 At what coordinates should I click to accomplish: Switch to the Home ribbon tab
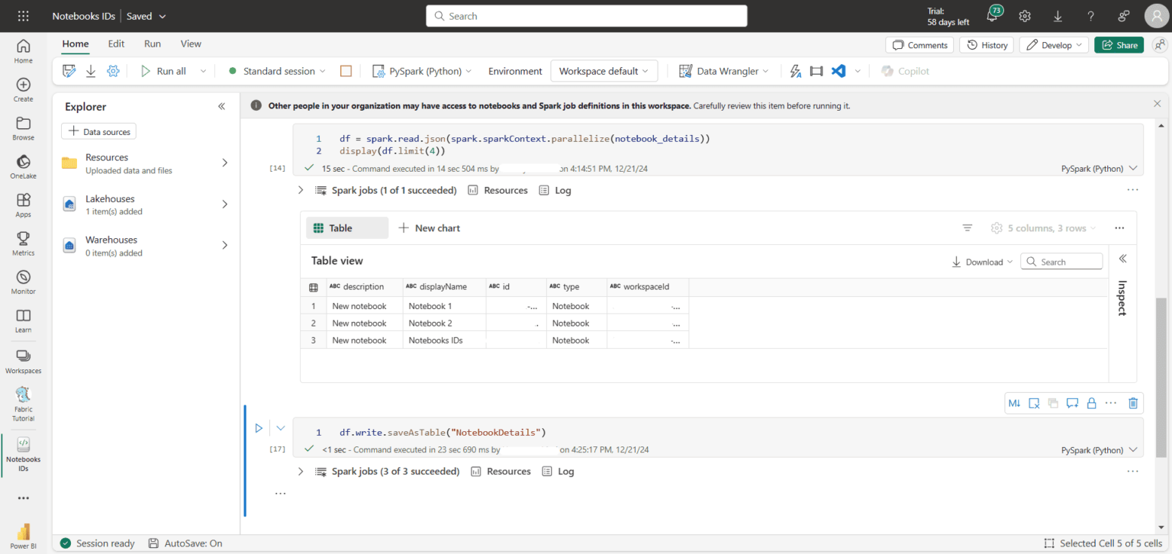pos(76,44)
